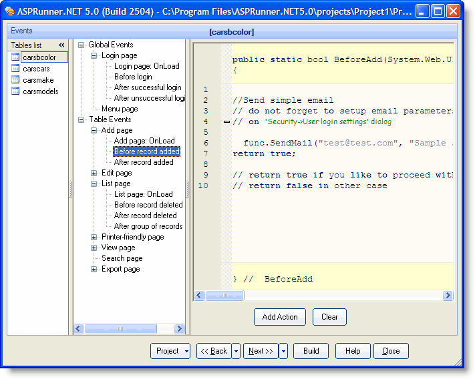This screenshot has width=475, height=379.
Task: Select Before record added event
Action: point(146,151)
